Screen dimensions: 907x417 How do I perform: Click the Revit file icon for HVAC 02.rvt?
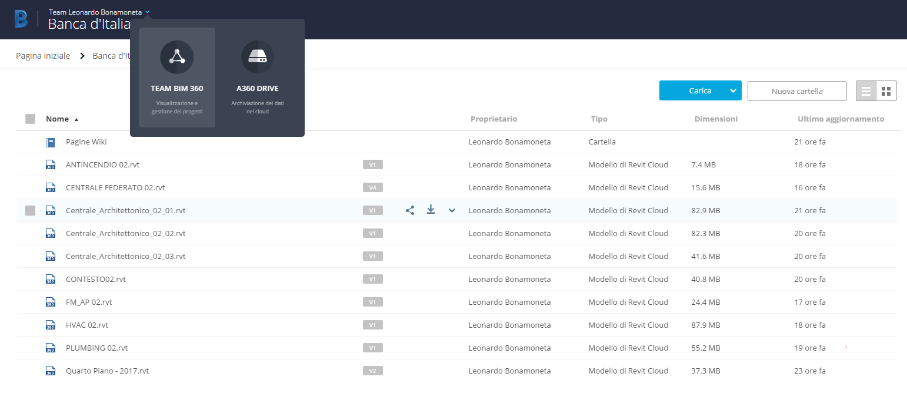[x=51, y=325]
